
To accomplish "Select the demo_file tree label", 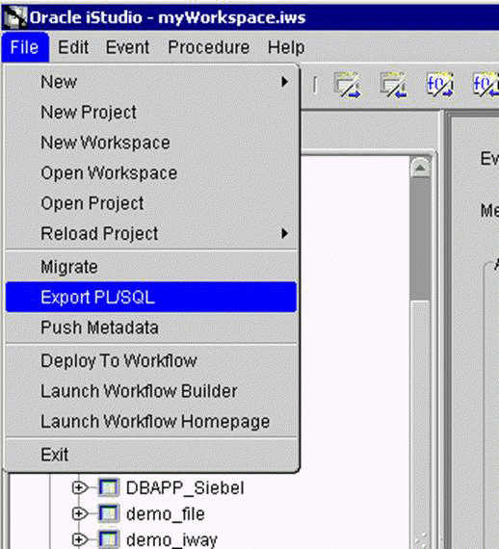I will tap(166, 514).
